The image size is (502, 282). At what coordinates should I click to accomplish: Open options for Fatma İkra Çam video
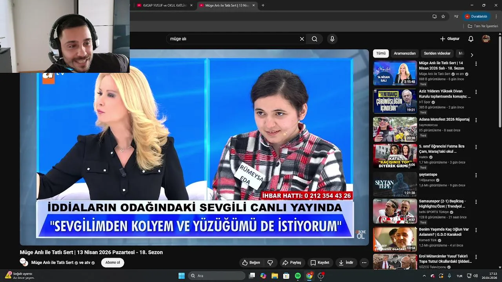click(476, 147)
